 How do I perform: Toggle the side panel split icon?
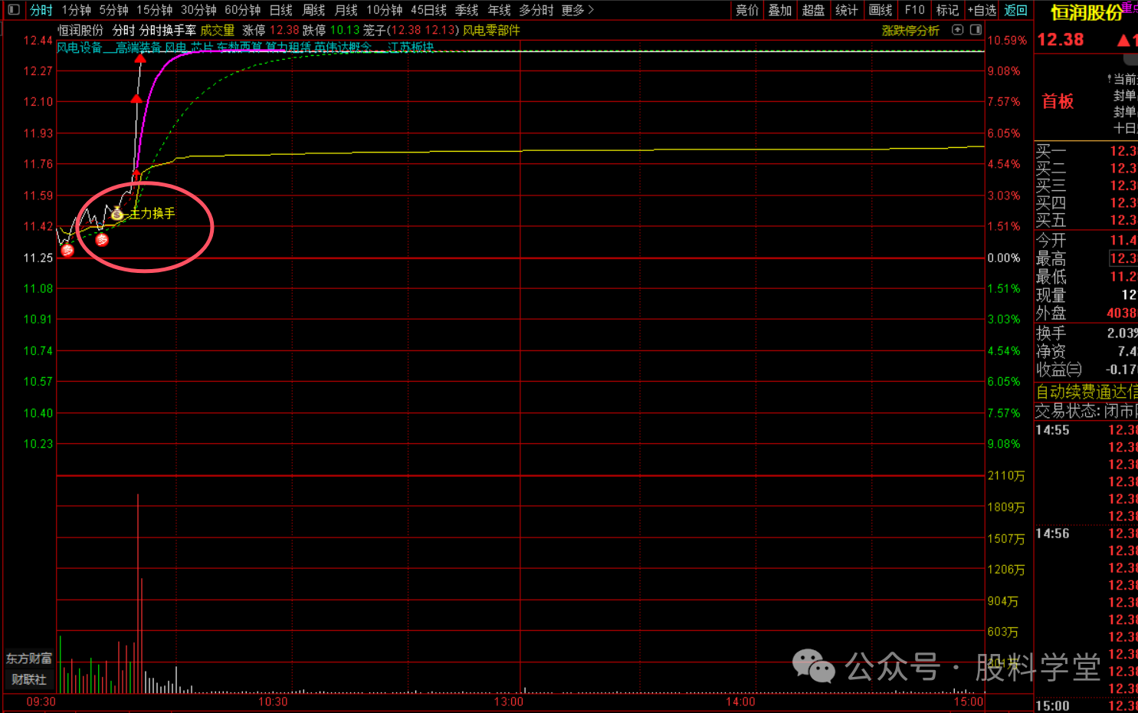pos(976,30)
